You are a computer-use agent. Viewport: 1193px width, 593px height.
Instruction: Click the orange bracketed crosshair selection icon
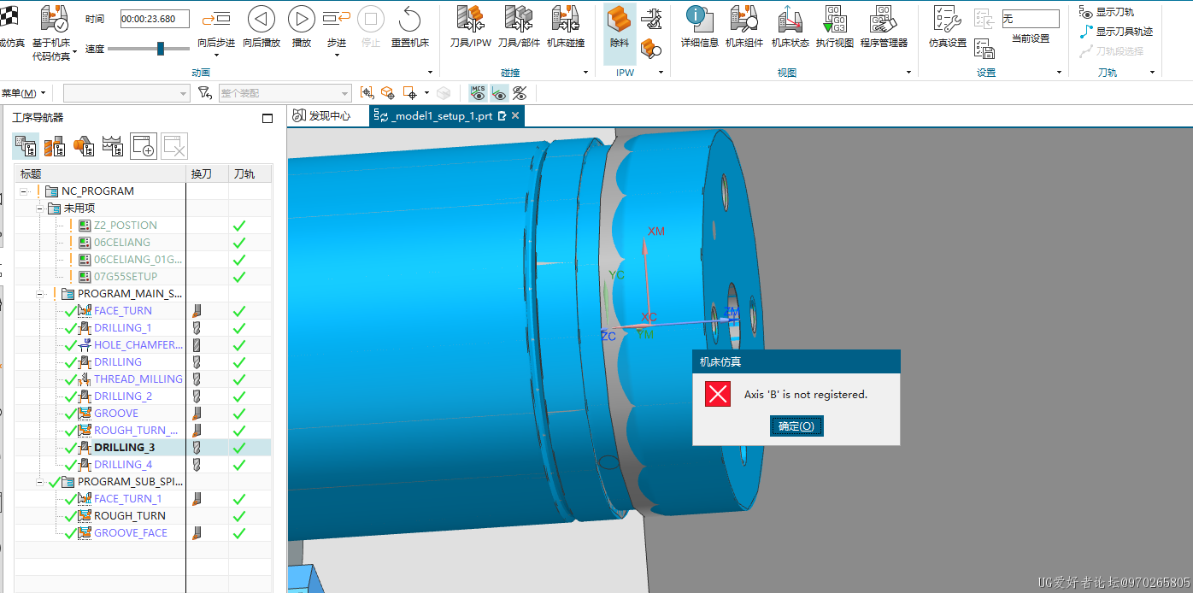coord(367,92)
